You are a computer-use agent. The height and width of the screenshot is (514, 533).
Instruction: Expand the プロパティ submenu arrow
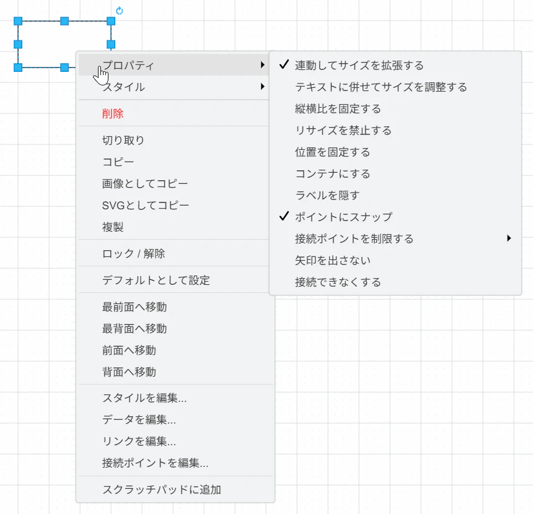262,64
